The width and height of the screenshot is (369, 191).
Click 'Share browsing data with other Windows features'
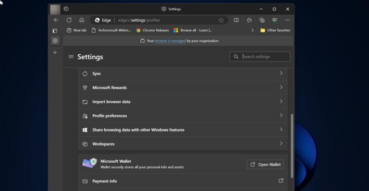(x=138, y=130)
